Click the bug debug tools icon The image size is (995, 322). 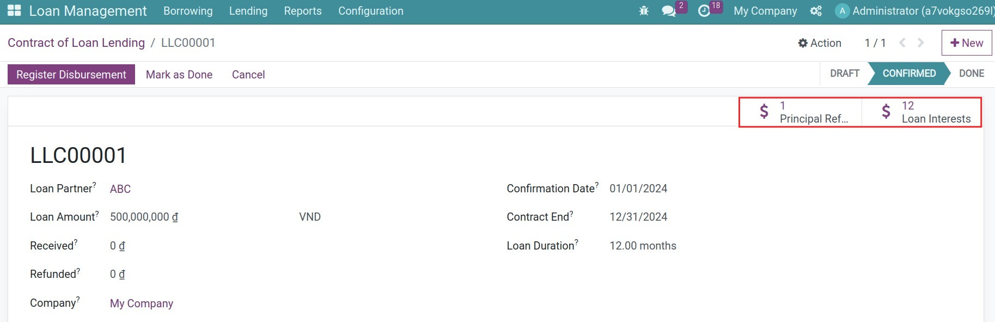(x=644, y=11)
